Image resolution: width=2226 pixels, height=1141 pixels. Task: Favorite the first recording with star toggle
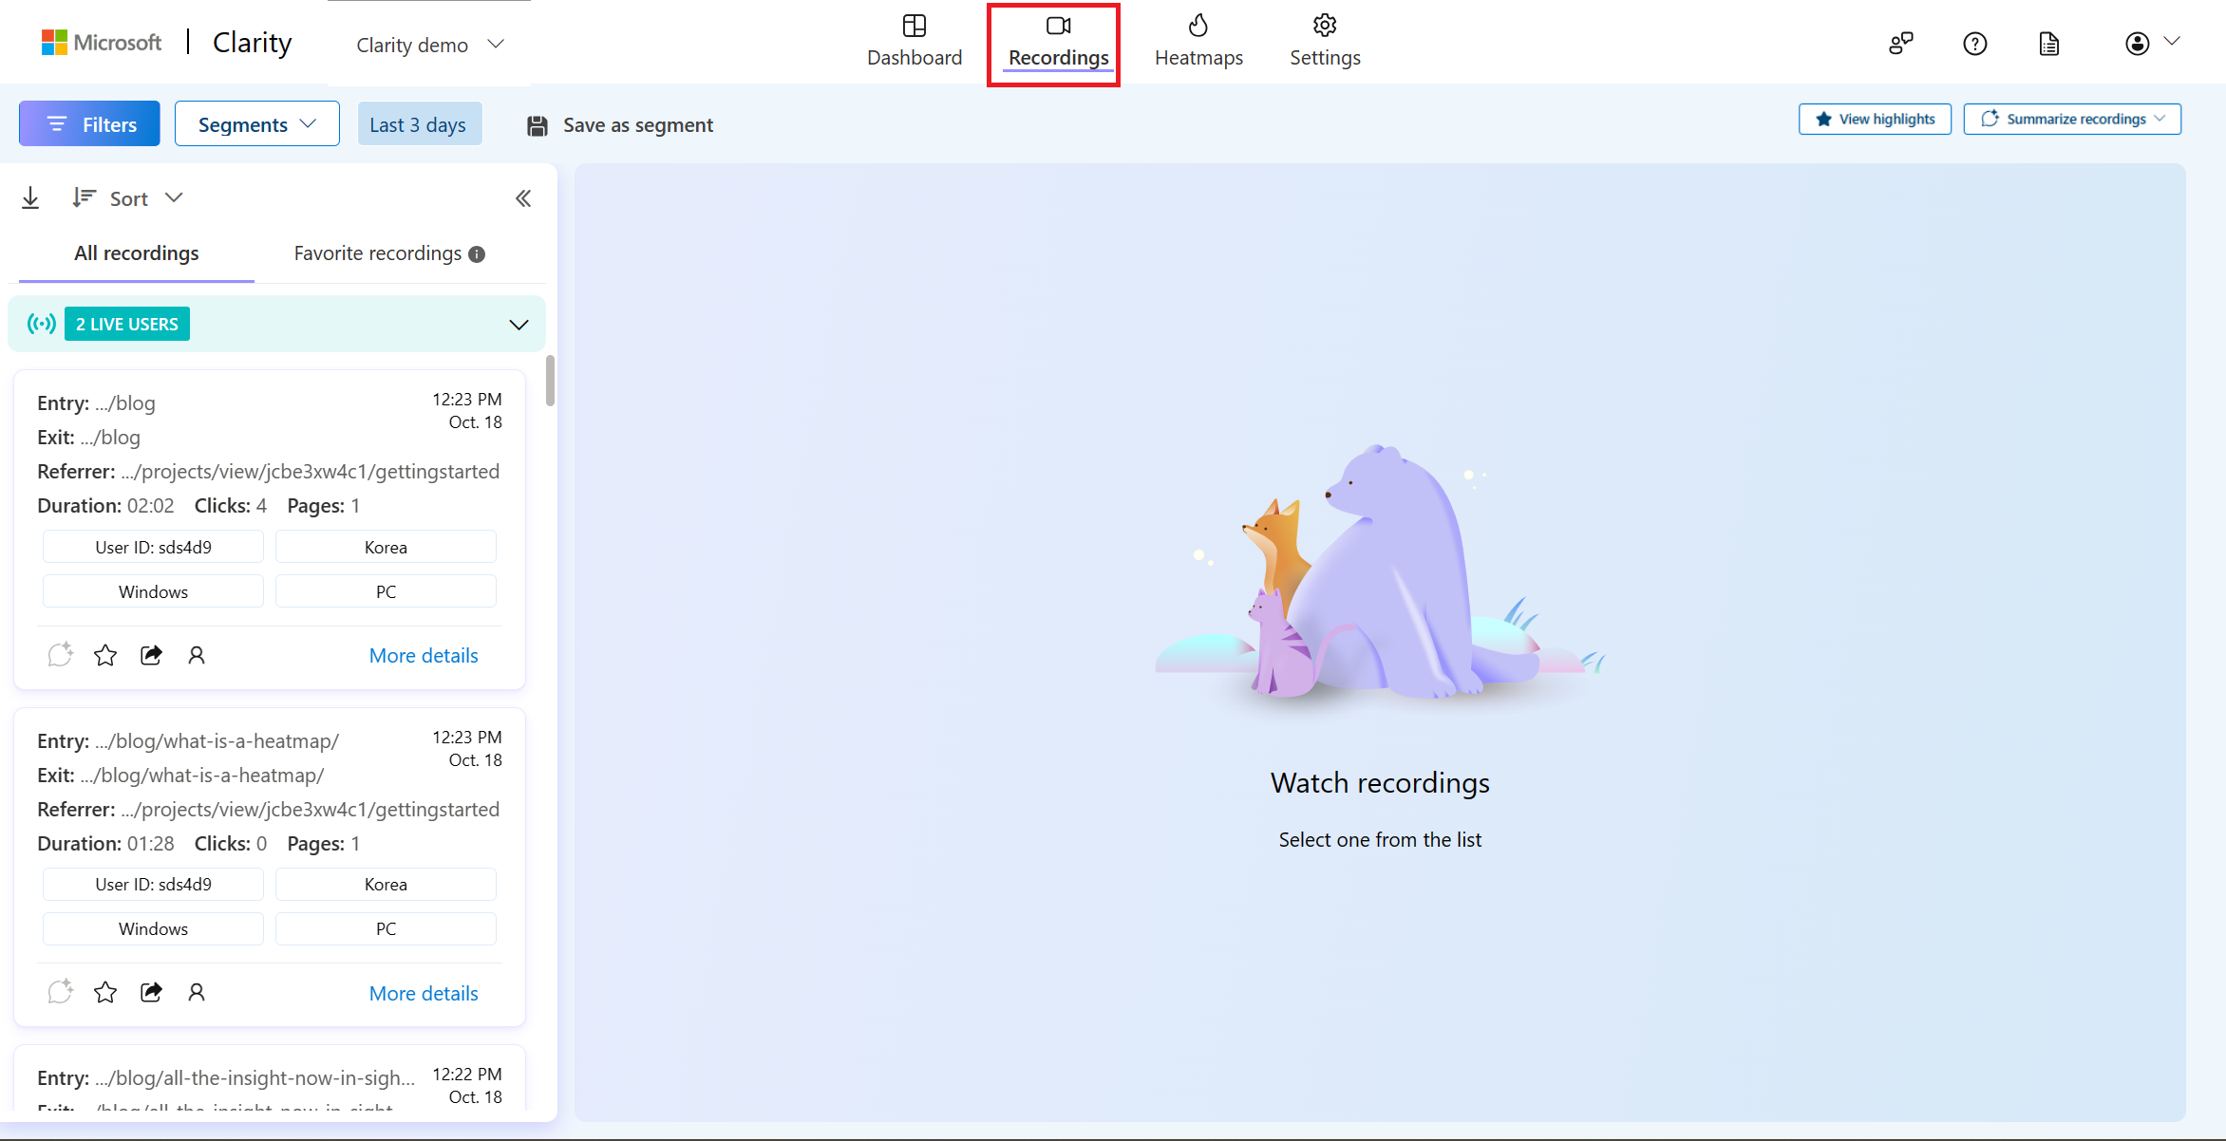point(104,654)
